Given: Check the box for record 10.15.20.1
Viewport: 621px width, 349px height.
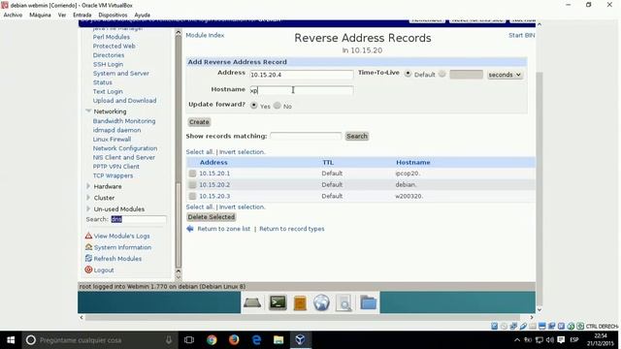Looking at the screenshot, I should [192, 174].
